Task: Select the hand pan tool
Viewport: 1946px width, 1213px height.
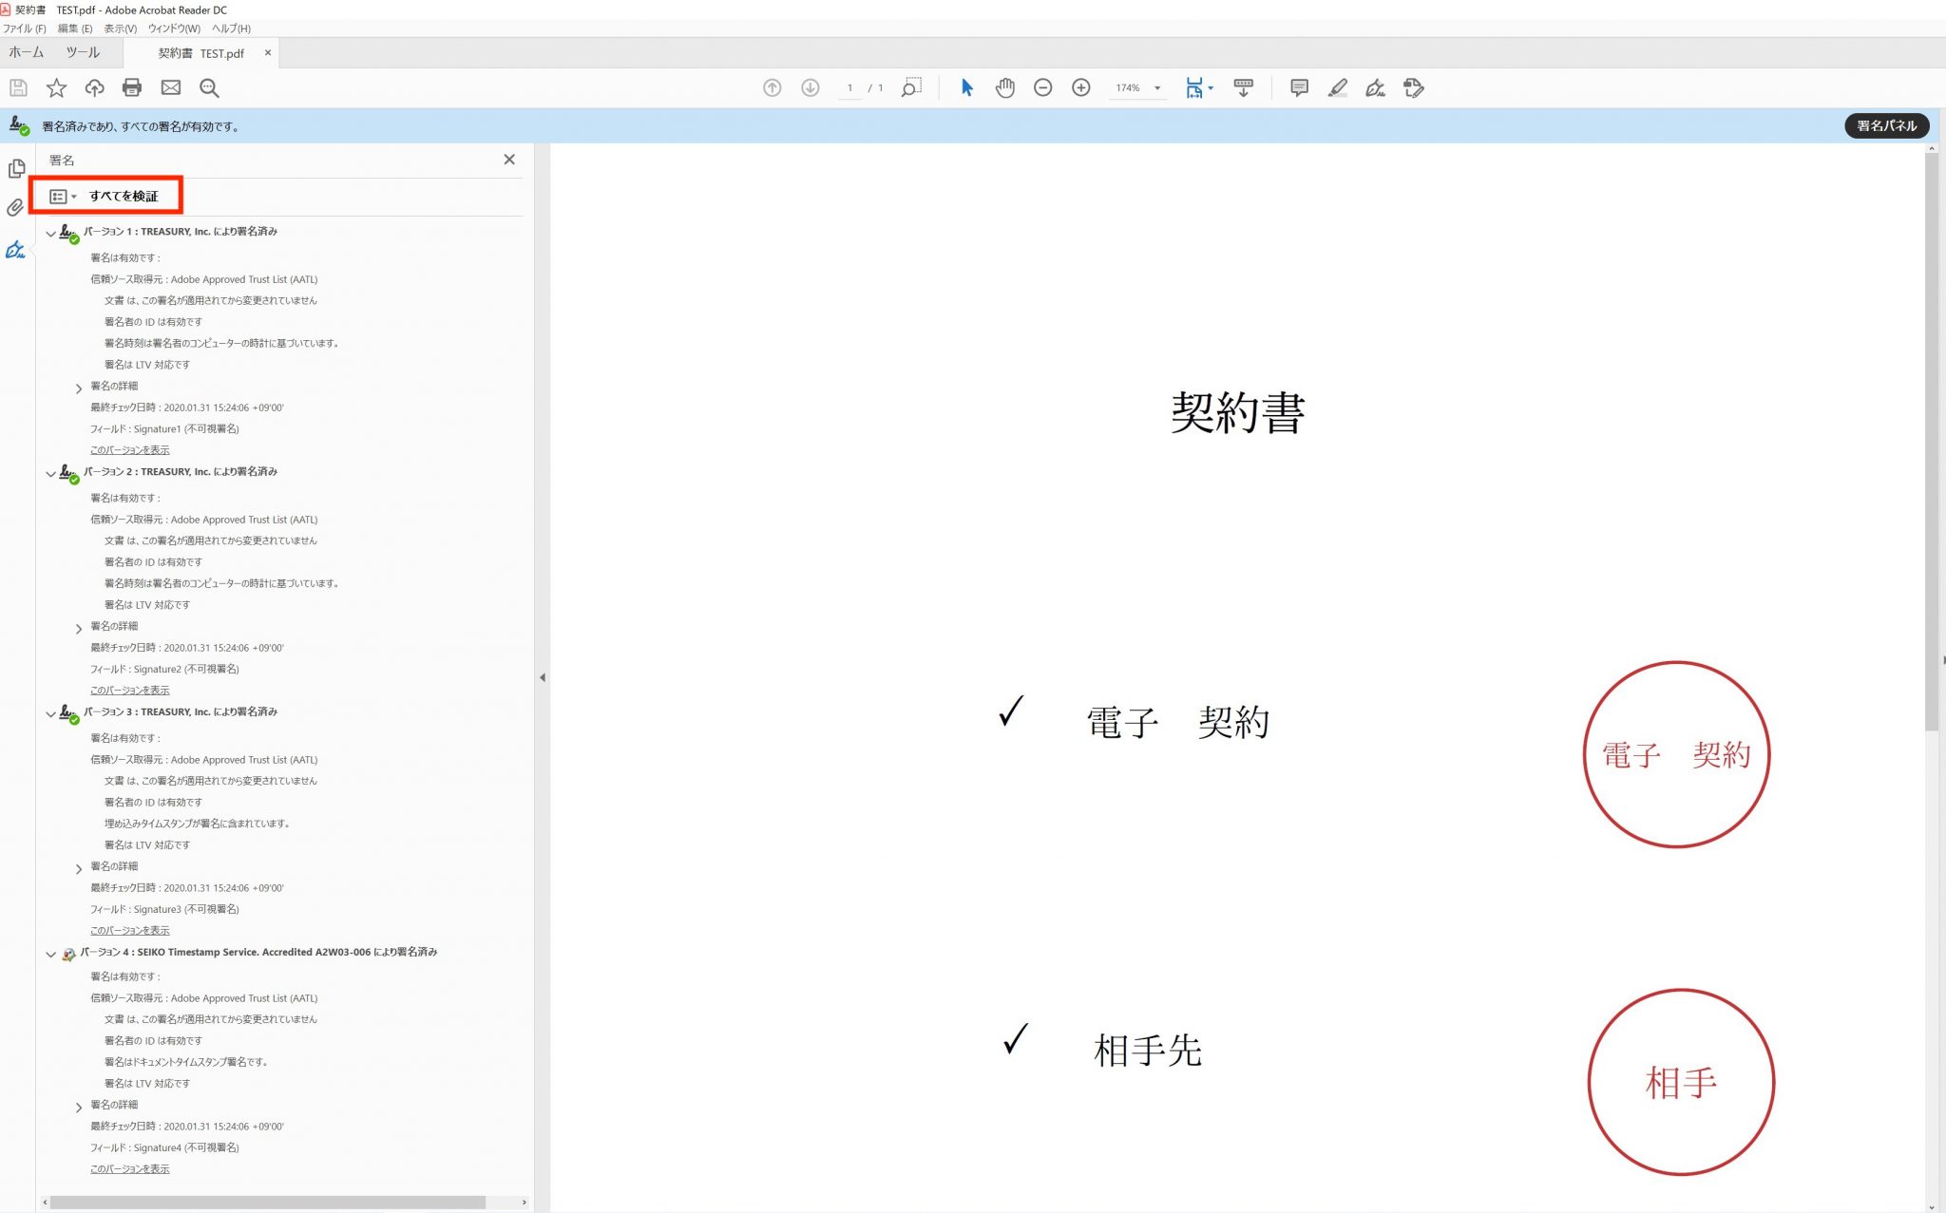Action: (x=1004, y=87)
